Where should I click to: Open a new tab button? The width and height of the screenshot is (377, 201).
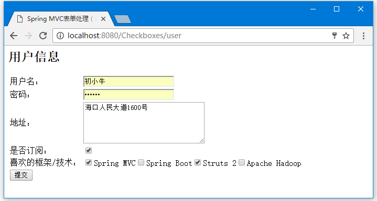click(x=123, y=19)
